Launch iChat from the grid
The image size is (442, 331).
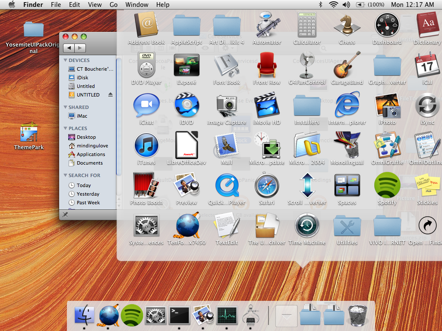pos(146,106)
